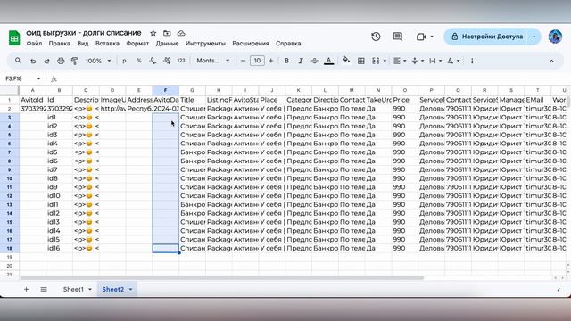Increase font size with plus button

pyautogui.click(x=271, y=61)
